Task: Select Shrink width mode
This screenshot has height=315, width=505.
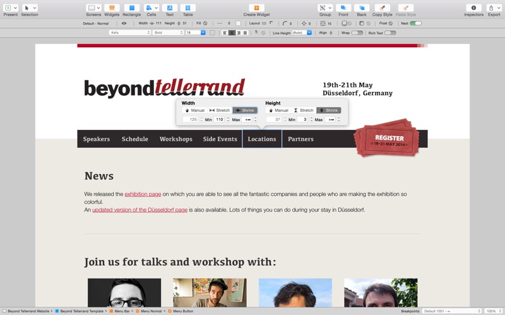Action: click(245, 110)
